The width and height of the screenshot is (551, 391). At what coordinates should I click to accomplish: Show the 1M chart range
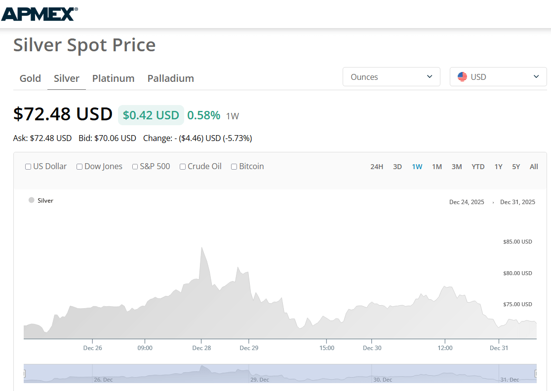[437, 167]
